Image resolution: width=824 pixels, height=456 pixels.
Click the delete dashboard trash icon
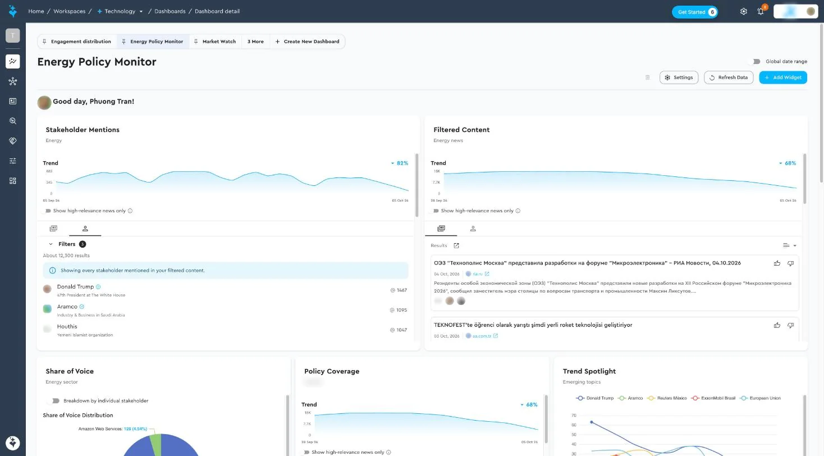pos(648,77)
